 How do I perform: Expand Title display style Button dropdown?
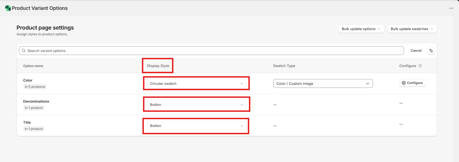pyautogui.click(x=197, y=126)
